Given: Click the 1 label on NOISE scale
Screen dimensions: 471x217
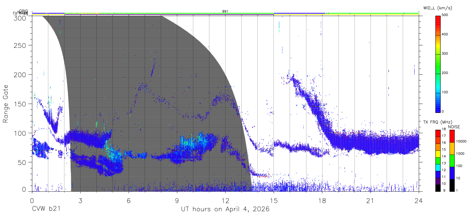Looking at the screenshot, I should coord(457,191).
